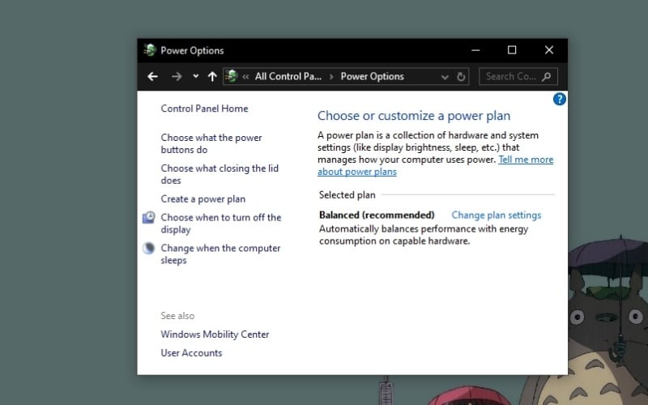Refresh the Power Options page
This screenshot has width=648, height=405.
(462, 77)
